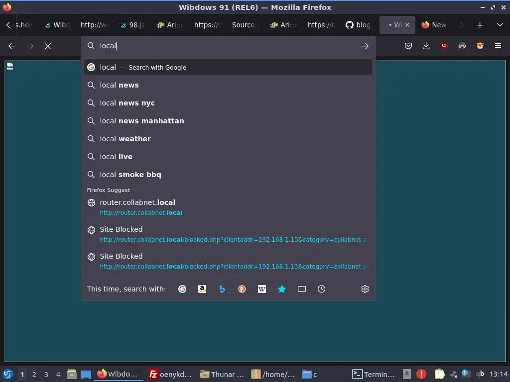
Task: Choose 'local smoke bbq' suggestion
Action: [228, 175]
